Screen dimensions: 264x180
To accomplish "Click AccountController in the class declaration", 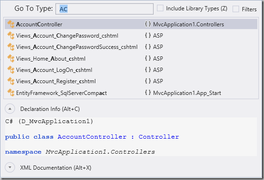I will tap(92, 137).
